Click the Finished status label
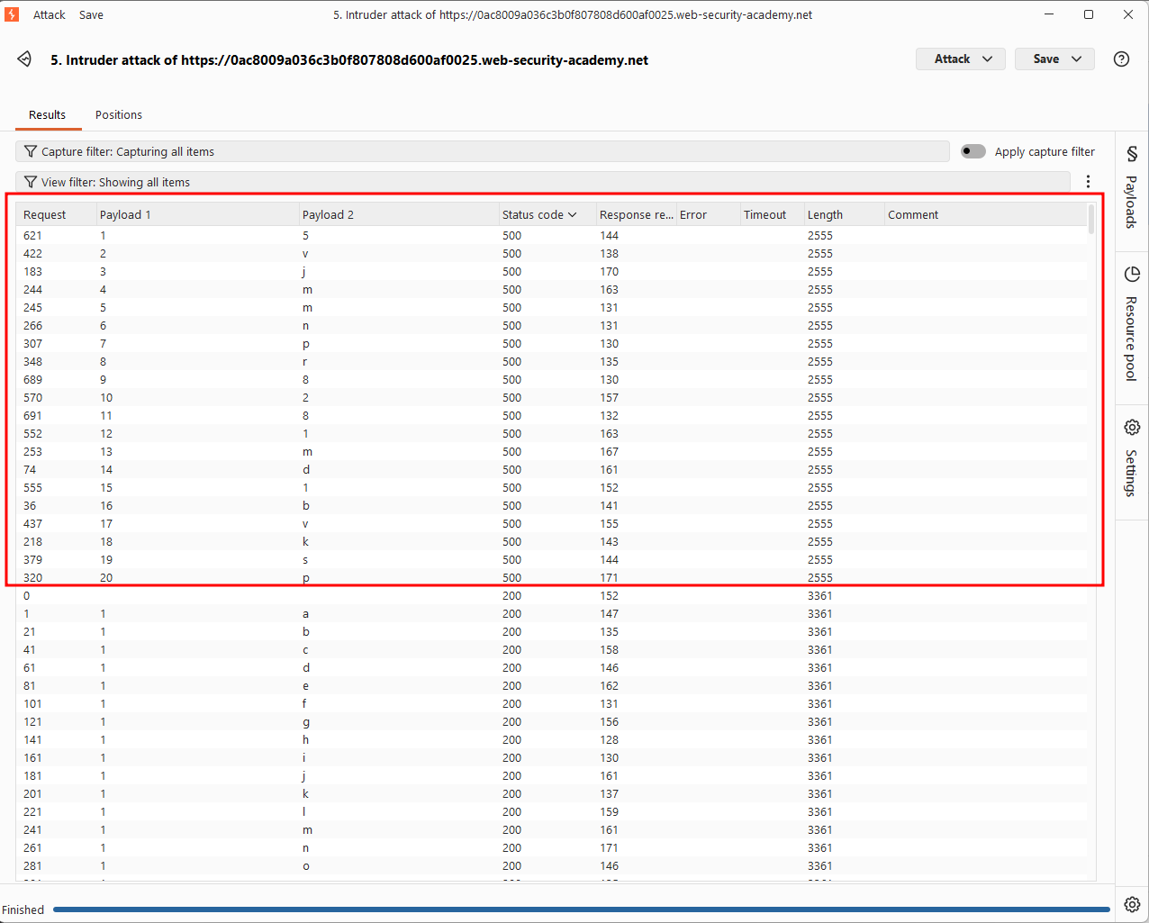1149x923 pixels. tap(23, 909)
